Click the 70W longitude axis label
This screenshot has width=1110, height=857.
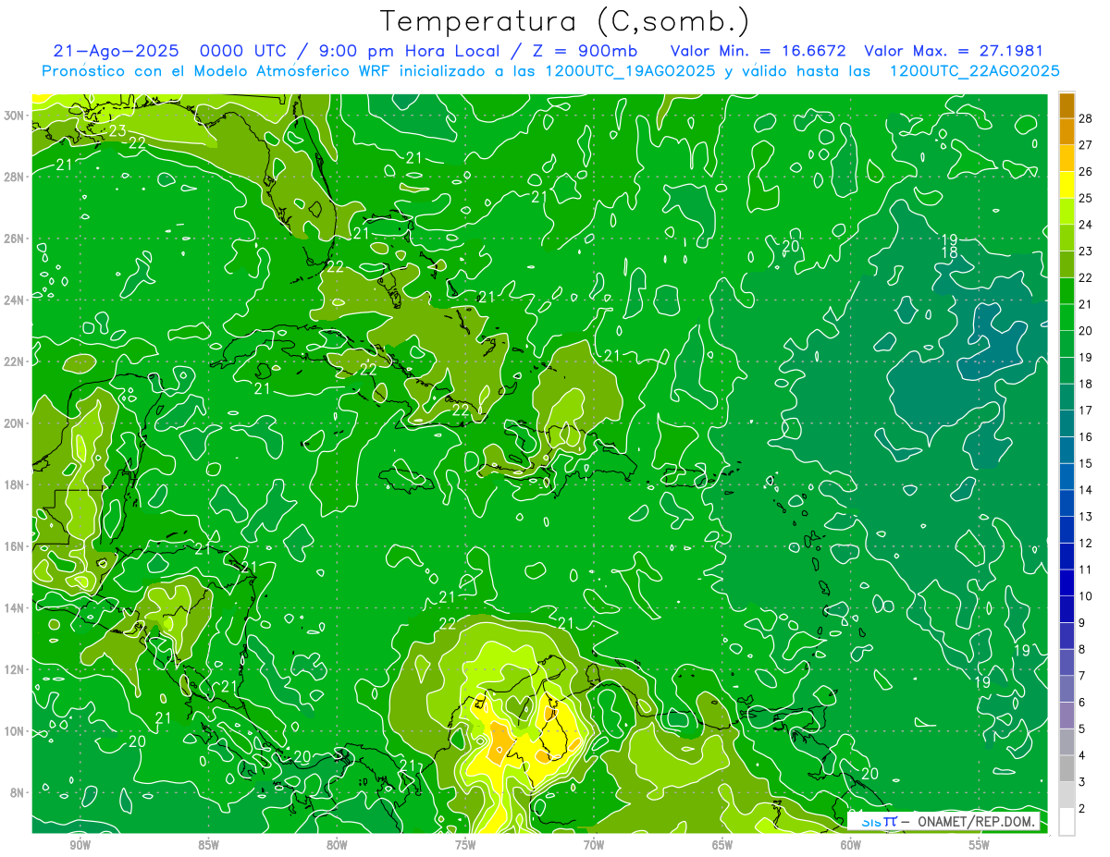click(594, 844)
